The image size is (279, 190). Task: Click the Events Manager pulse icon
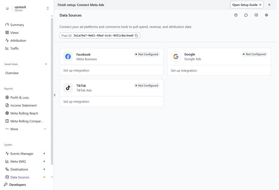[x=7, y=153]
